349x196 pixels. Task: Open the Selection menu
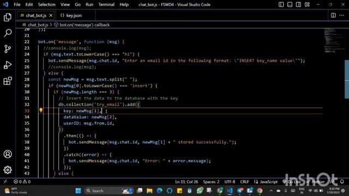46,4
